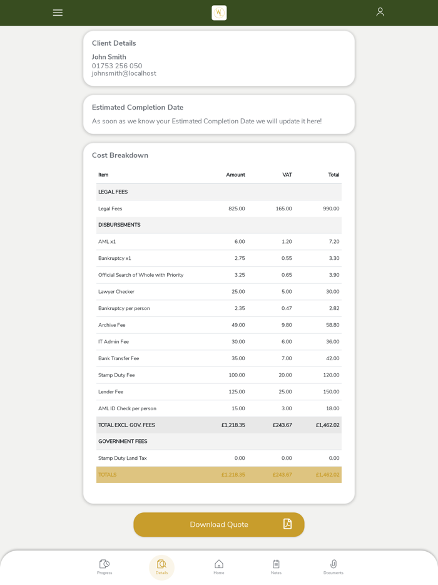Switch to the Notes tab label
This screenshot has width=438, height=585.
pyautogui.click(x=276, y=573)
